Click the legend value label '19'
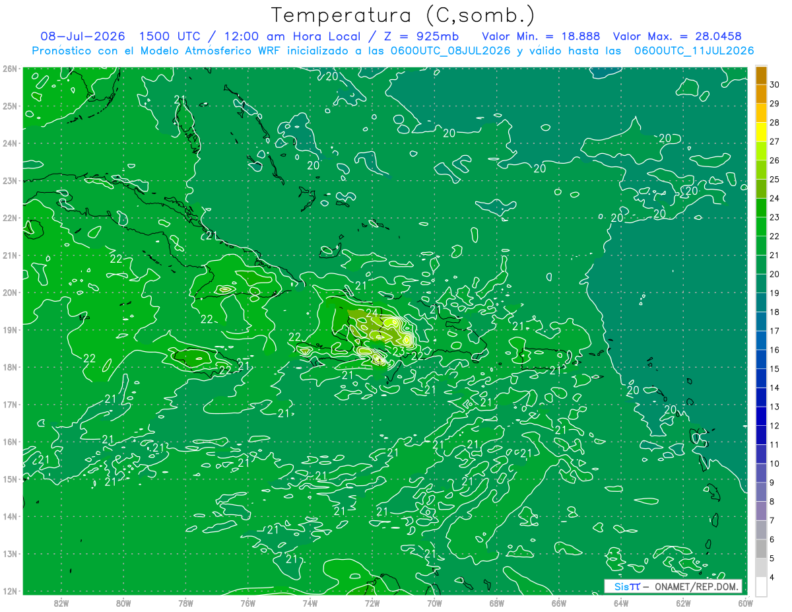Viewport: 792px width, 612px height. 774,293
